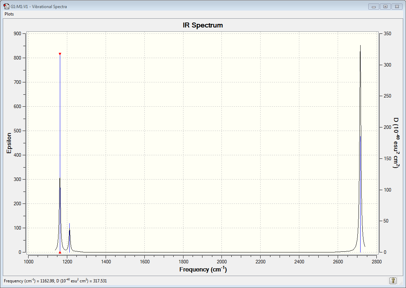Click window title 'G1:M1:V1 - Vibrational Spectra'

pos(39,7)
